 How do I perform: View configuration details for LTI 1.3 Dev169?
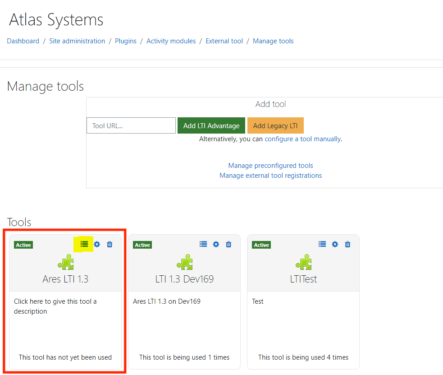[x=203, y=244]
